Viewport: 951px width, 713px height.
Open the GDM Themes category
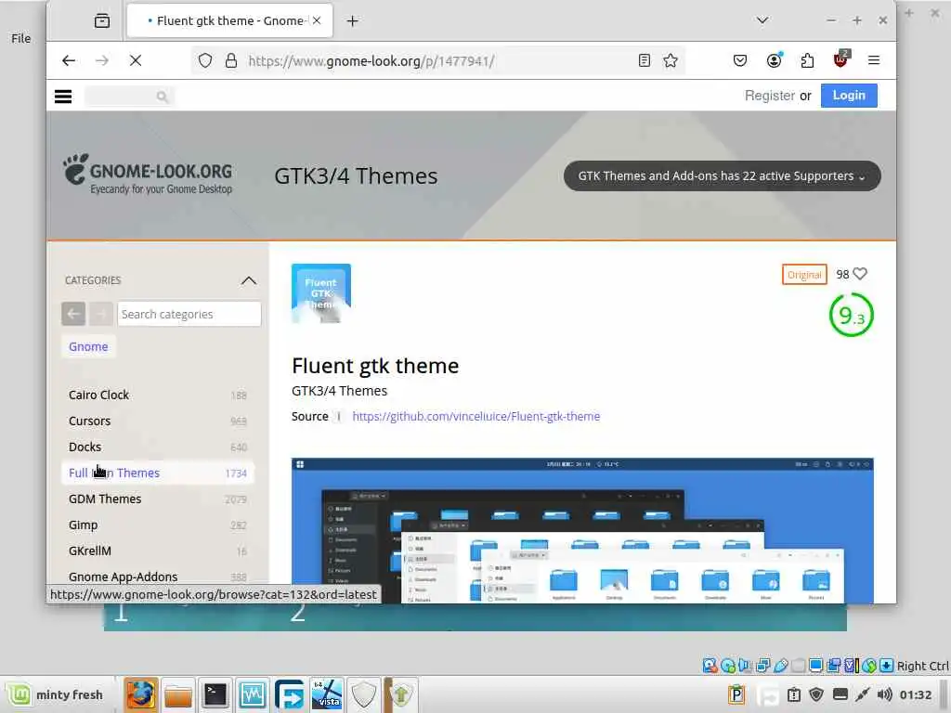[158, 499]
